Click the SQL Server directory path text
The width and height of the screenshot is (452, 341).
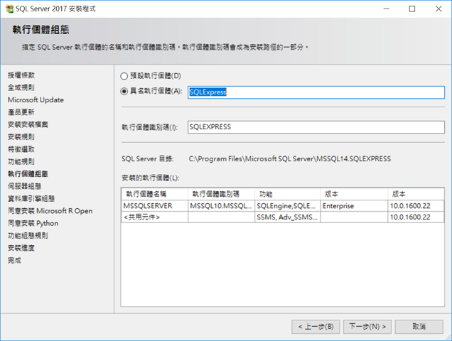(x=290, y=159)
